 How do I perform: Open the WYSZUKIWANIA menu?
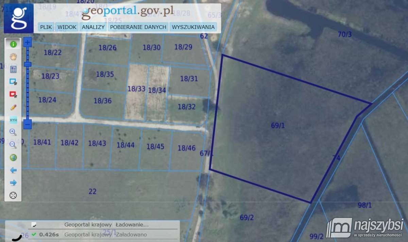194,27
